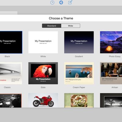
Task: Click the "White" theme label
Action: (x=43, y=56)
